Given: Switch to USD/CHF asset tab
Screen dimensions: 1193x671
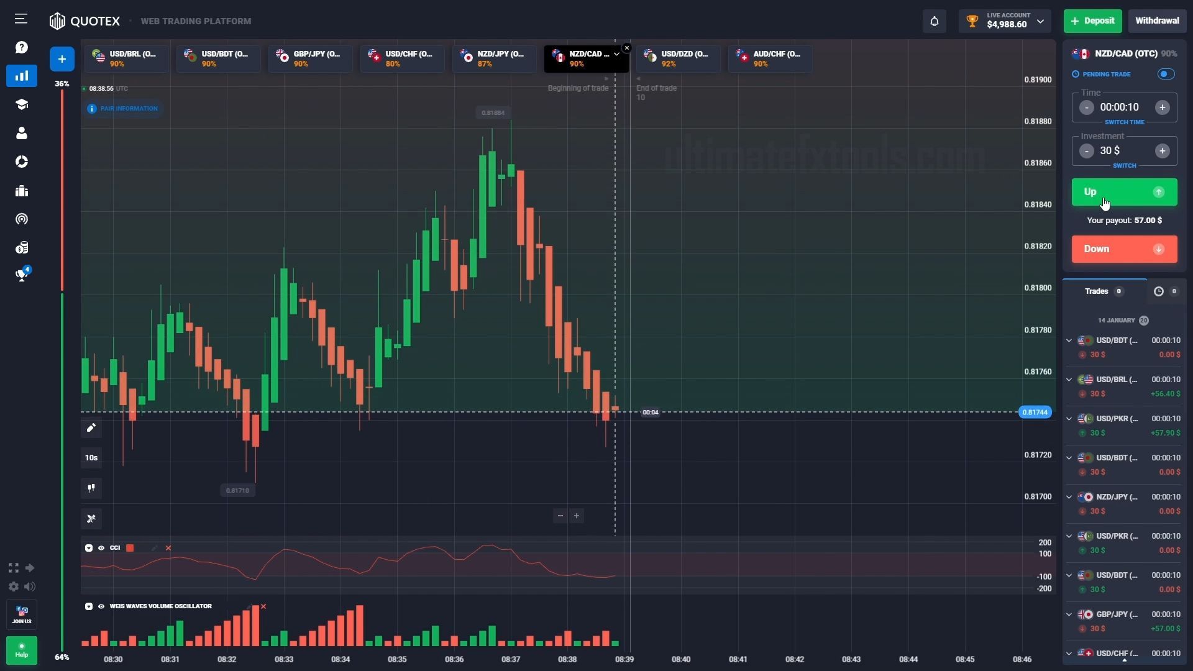Looking at the screenshot, I should 403,58.
